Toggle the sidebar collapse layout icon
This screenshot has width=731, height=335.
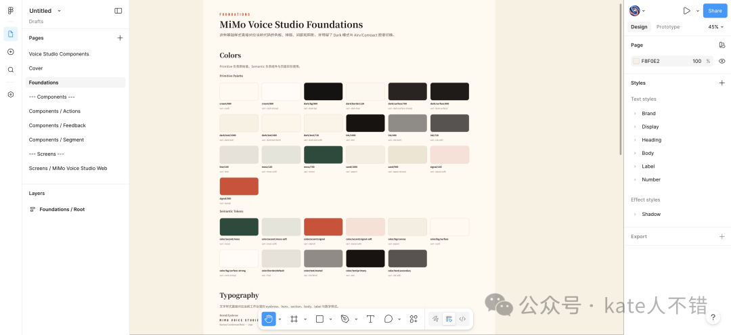coord(118,11)
